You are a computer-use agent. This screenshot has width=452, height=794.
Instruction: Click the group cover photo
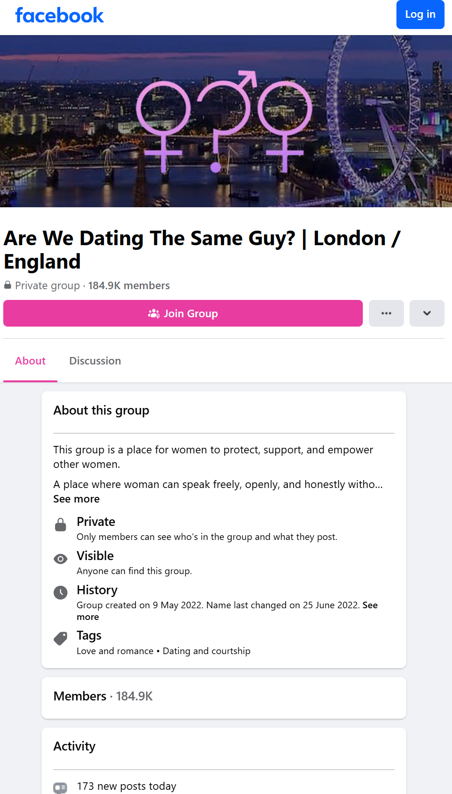pyautogui.click(x=226, y=121)
